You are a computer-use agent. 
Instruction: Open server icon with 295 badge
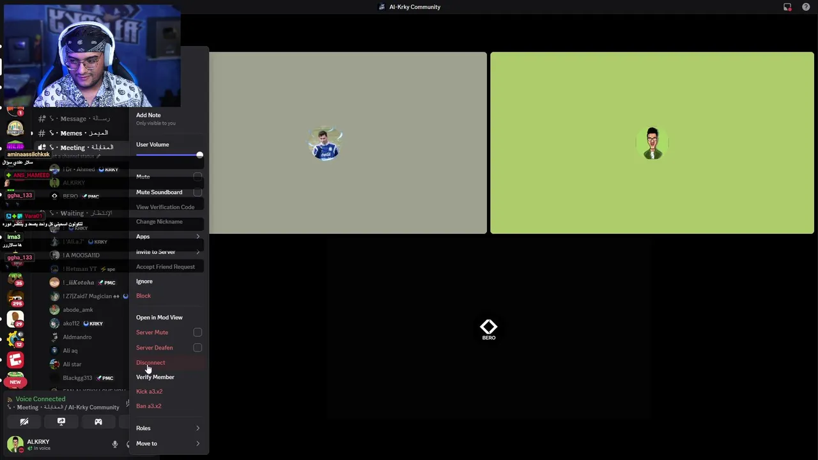[15, 298]
